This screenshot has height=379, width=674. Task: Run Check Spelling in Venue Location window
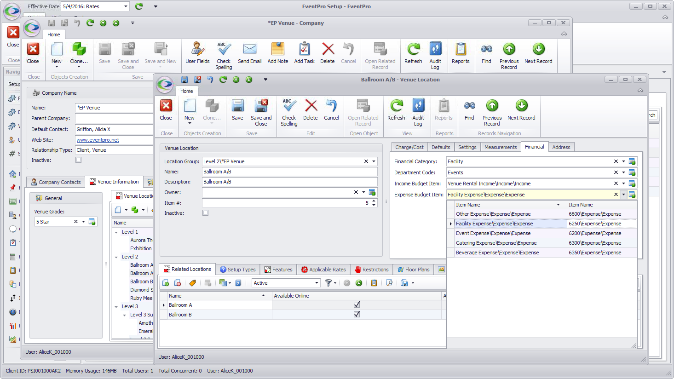[289, 113]
